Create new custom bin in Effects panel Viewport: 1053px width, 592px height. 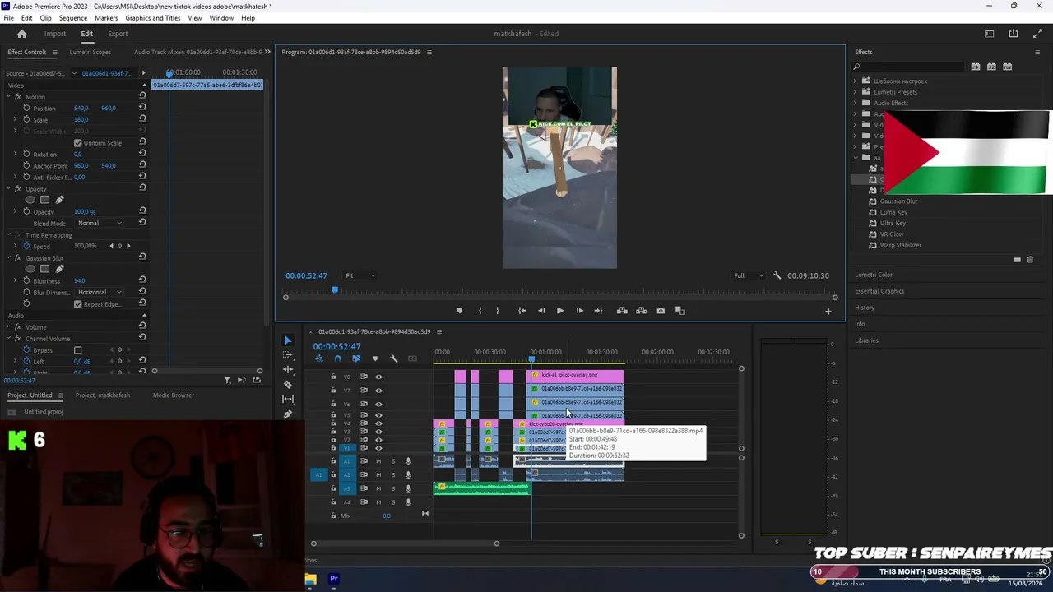(x=1017, y=260)
